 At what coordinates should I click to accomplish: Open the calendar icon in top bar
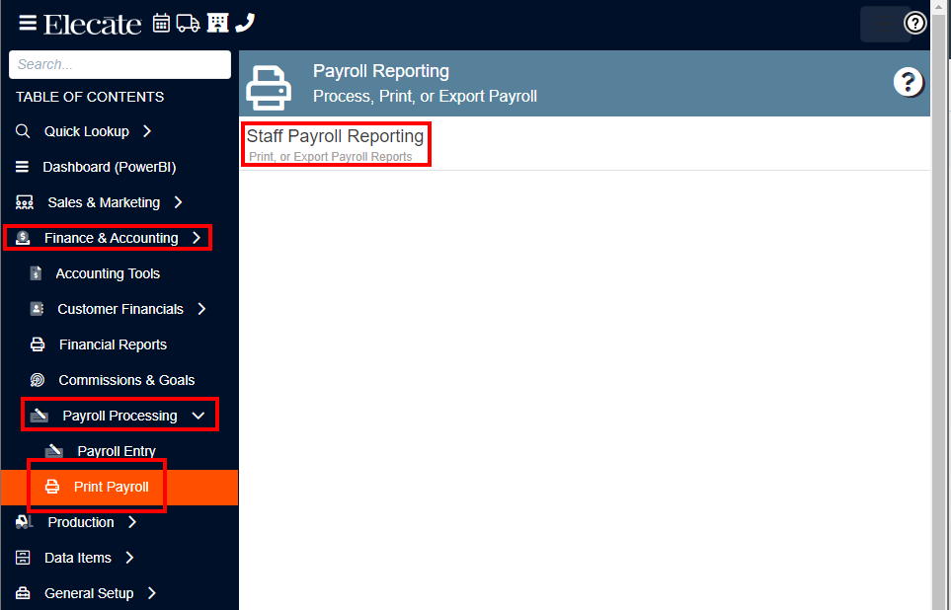pyautogui.click(x=161, y=23)
